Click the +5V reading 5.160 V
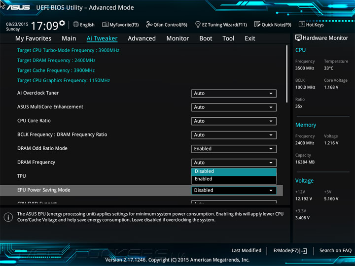The image size is (355, 266). coord(331,199)
